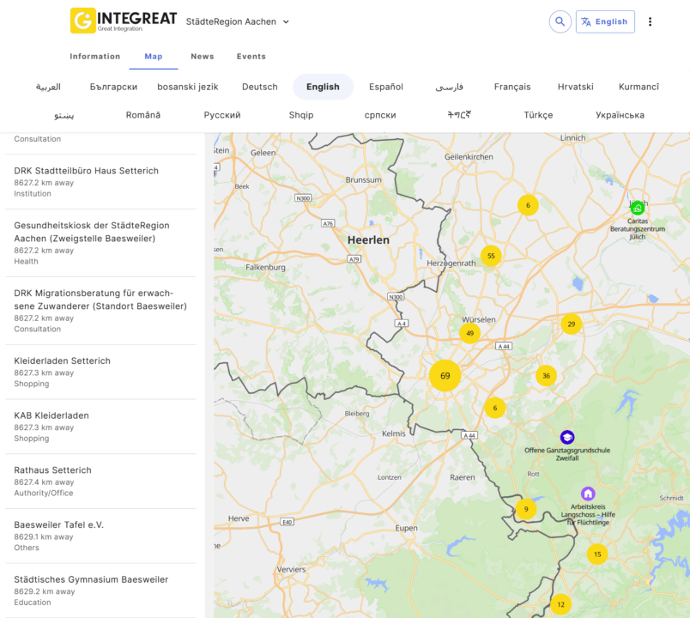Open search with the magnifier icon
Screen dimensions: 690x618
pos(560,21)
